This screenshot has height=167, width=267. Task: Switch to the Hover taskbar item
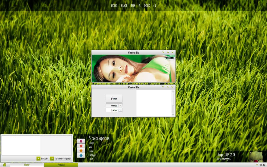pos(27,165)
